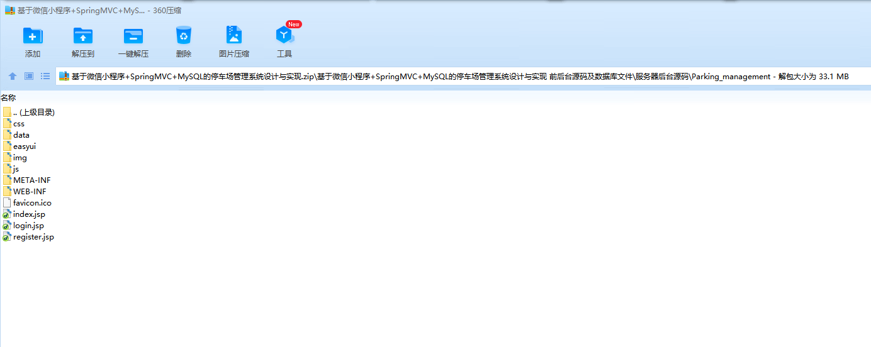The image size is (871, 347).
Task: Click the window title text 360压缩
Action: pyautogui.click(x=169, y=11)
